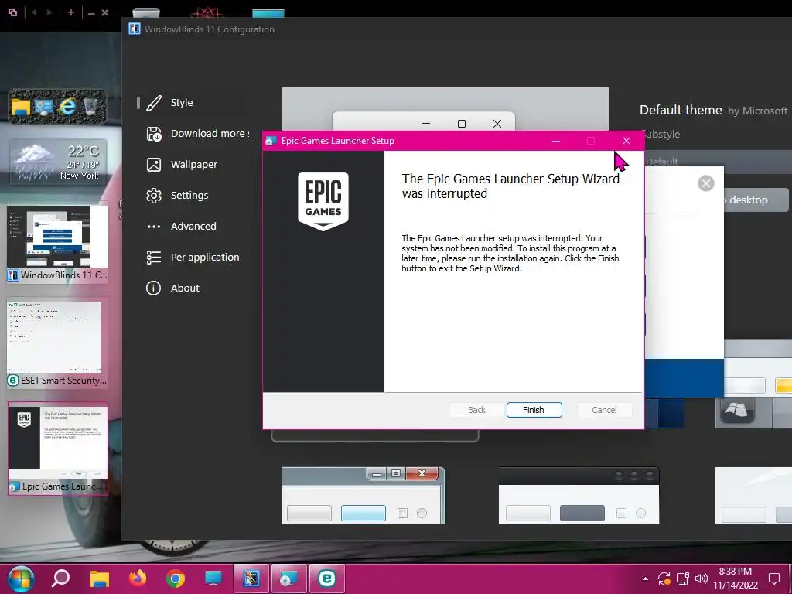Viewport: 792px width, 594px height.
Task: Open network status tray icon
Action: [683, 579]
